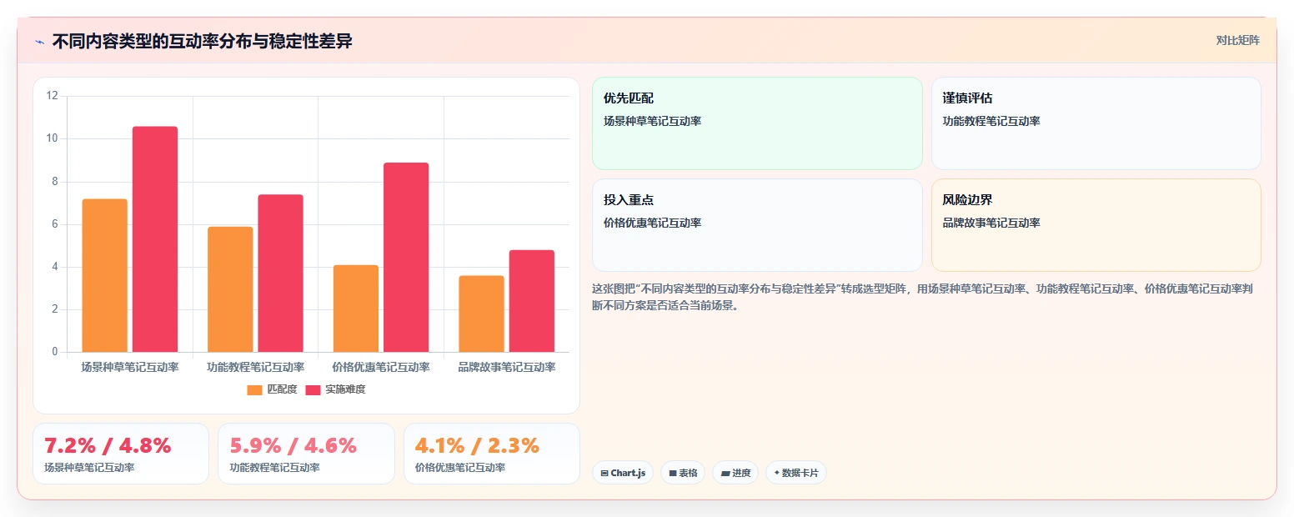Viewport: 1294px width, 517px height.
Task: Click the red 实施难度 bar for 功能教程笔记互动率
Action: 280,274
